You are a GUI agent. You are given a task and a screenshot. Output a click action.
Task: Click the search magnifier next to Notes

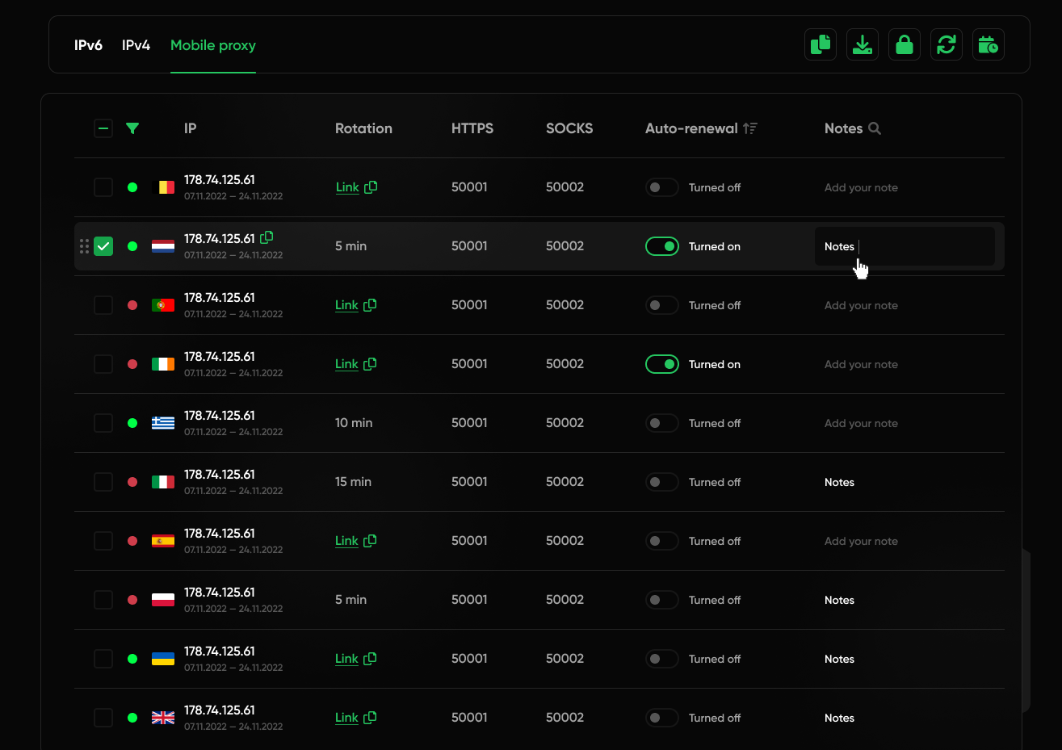pyautogui.click(x=875, y=128)
